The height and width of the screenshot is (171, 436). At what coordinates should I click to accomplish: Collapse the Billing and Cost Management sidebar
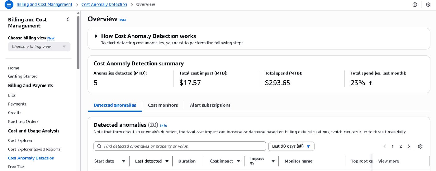click(x=68, y=20)
